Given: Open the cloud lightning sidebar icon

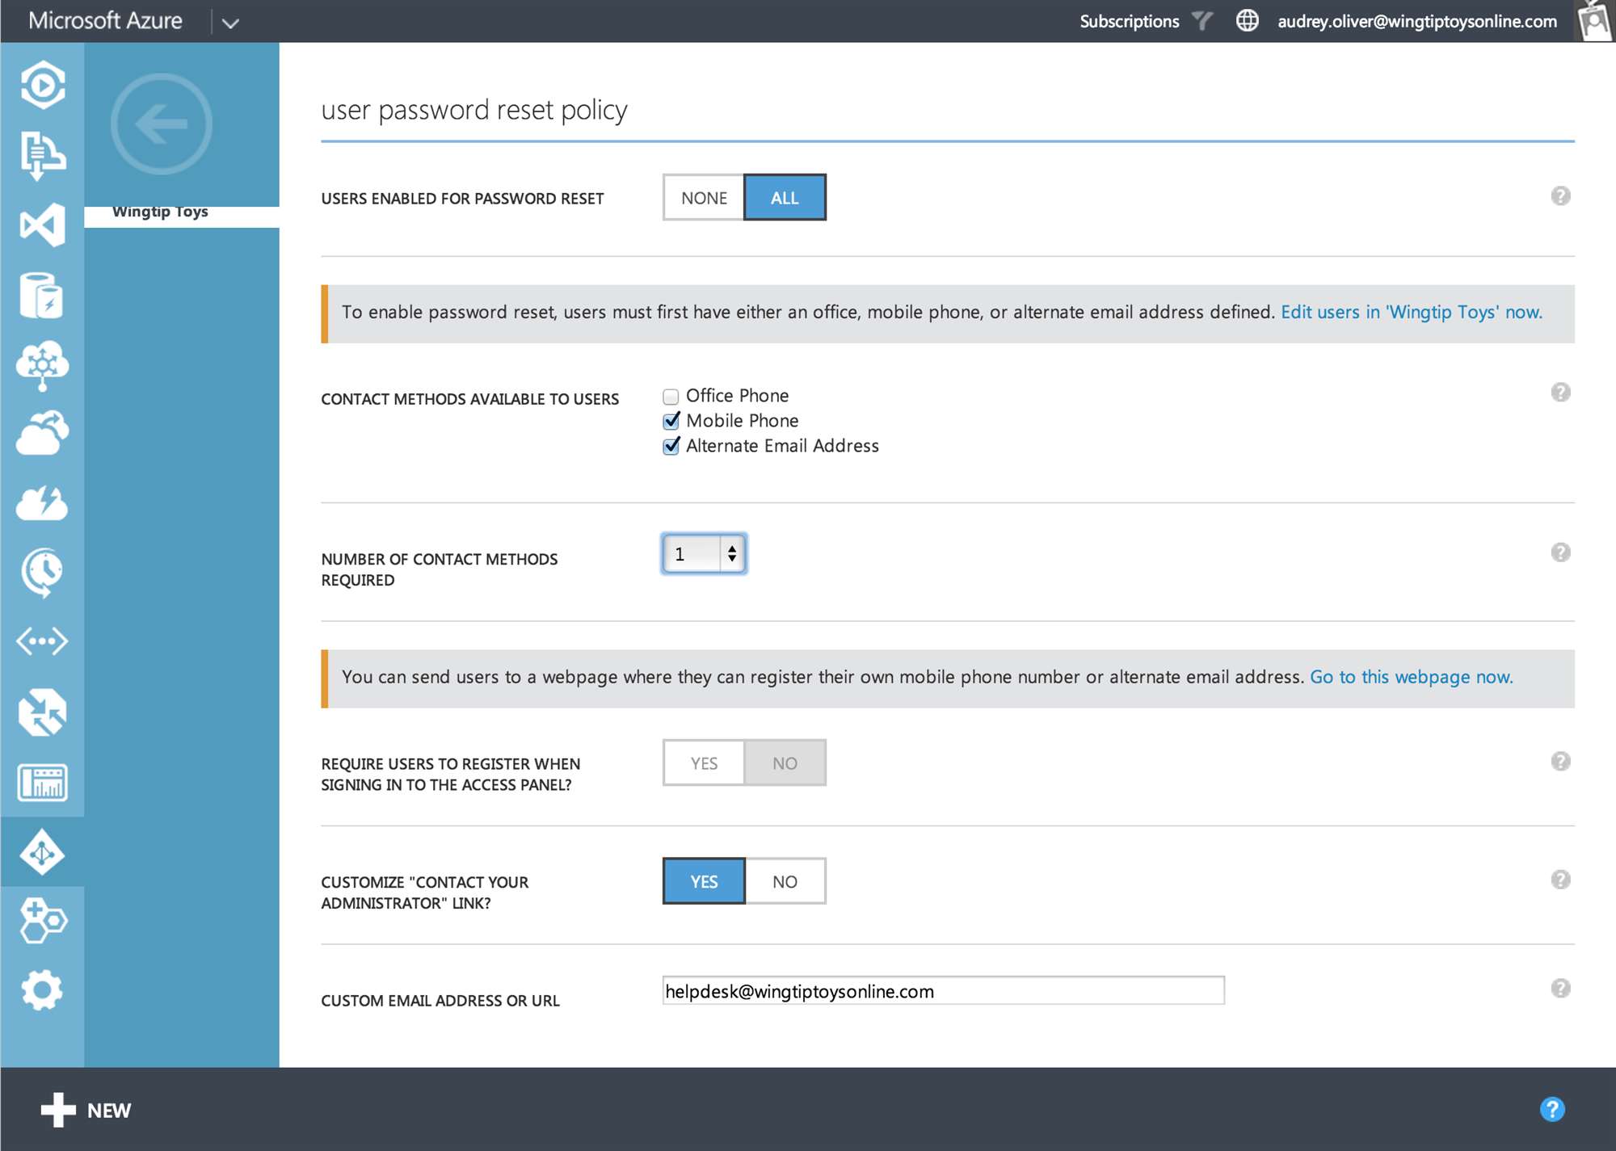Looking at the screenshot, I should click(42, 503).
